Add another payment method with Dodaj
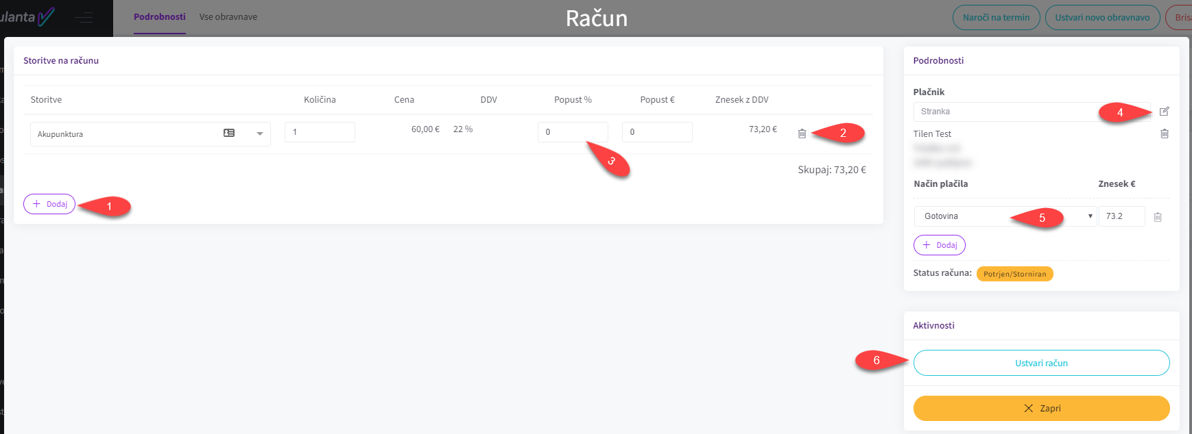Viewport: 1192px width, 434px height. pos(939,245)
